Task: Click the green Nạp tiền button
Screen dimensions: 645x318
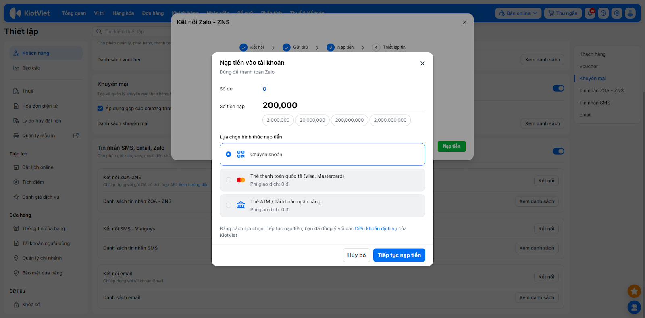Action: point(451,146)
